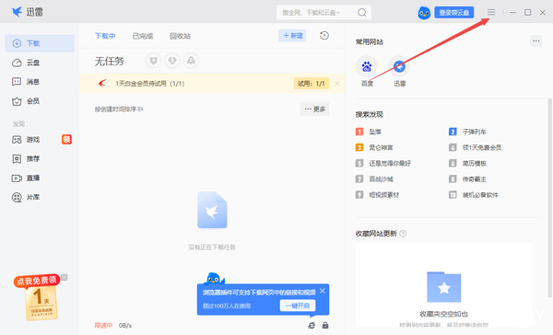Click the rocket speed-up icon beside 无任务

191,61
